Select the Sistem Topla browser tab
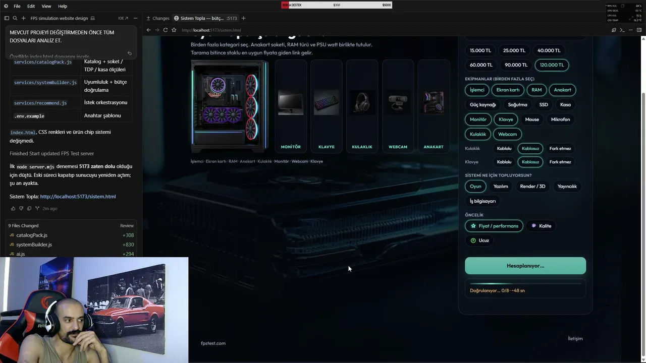Viewport: 646px width, 363px height. pos(205,18)
